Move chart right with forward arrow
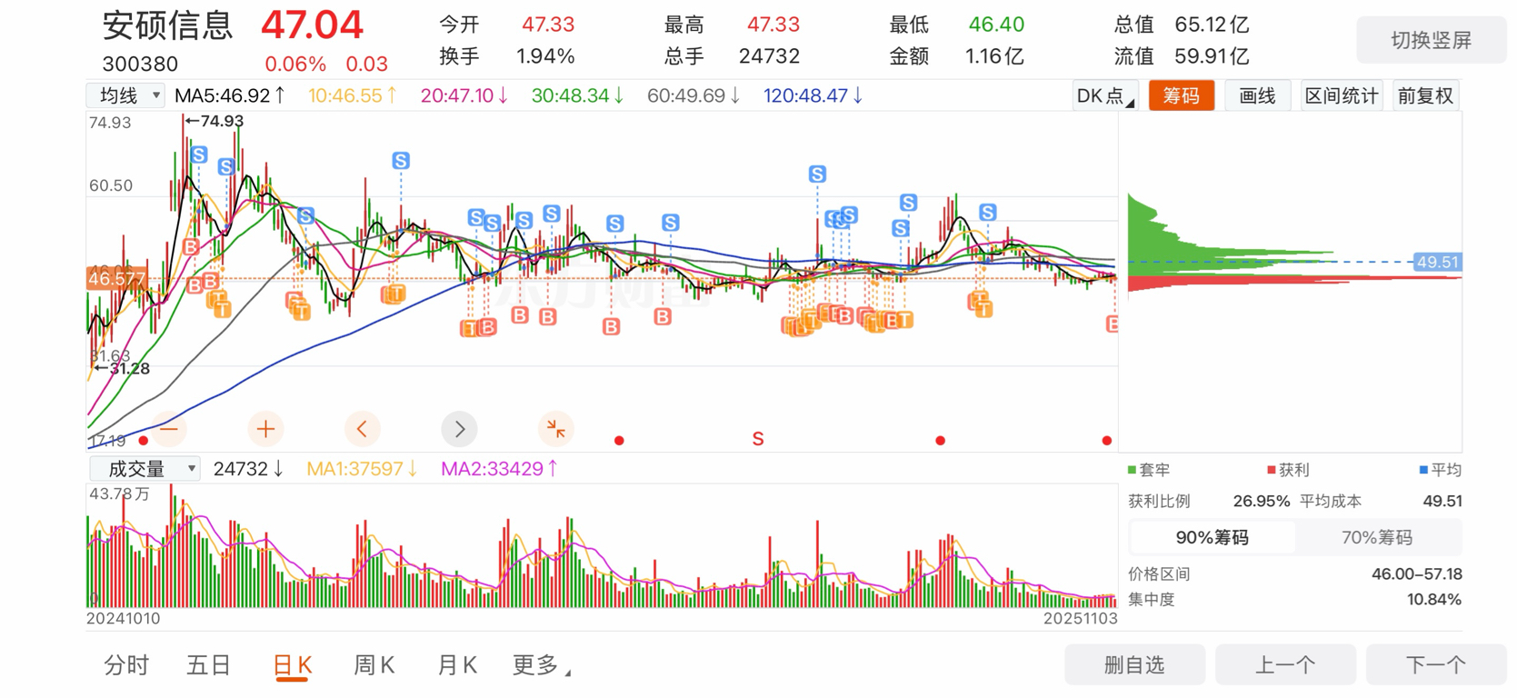Image resolution: width=1517 pixels, height=698 pixels. pyautogui.click(x=459, y=429)
